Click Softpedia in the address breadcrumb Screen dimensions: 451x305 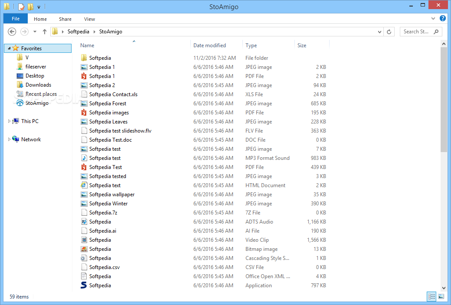78,32
